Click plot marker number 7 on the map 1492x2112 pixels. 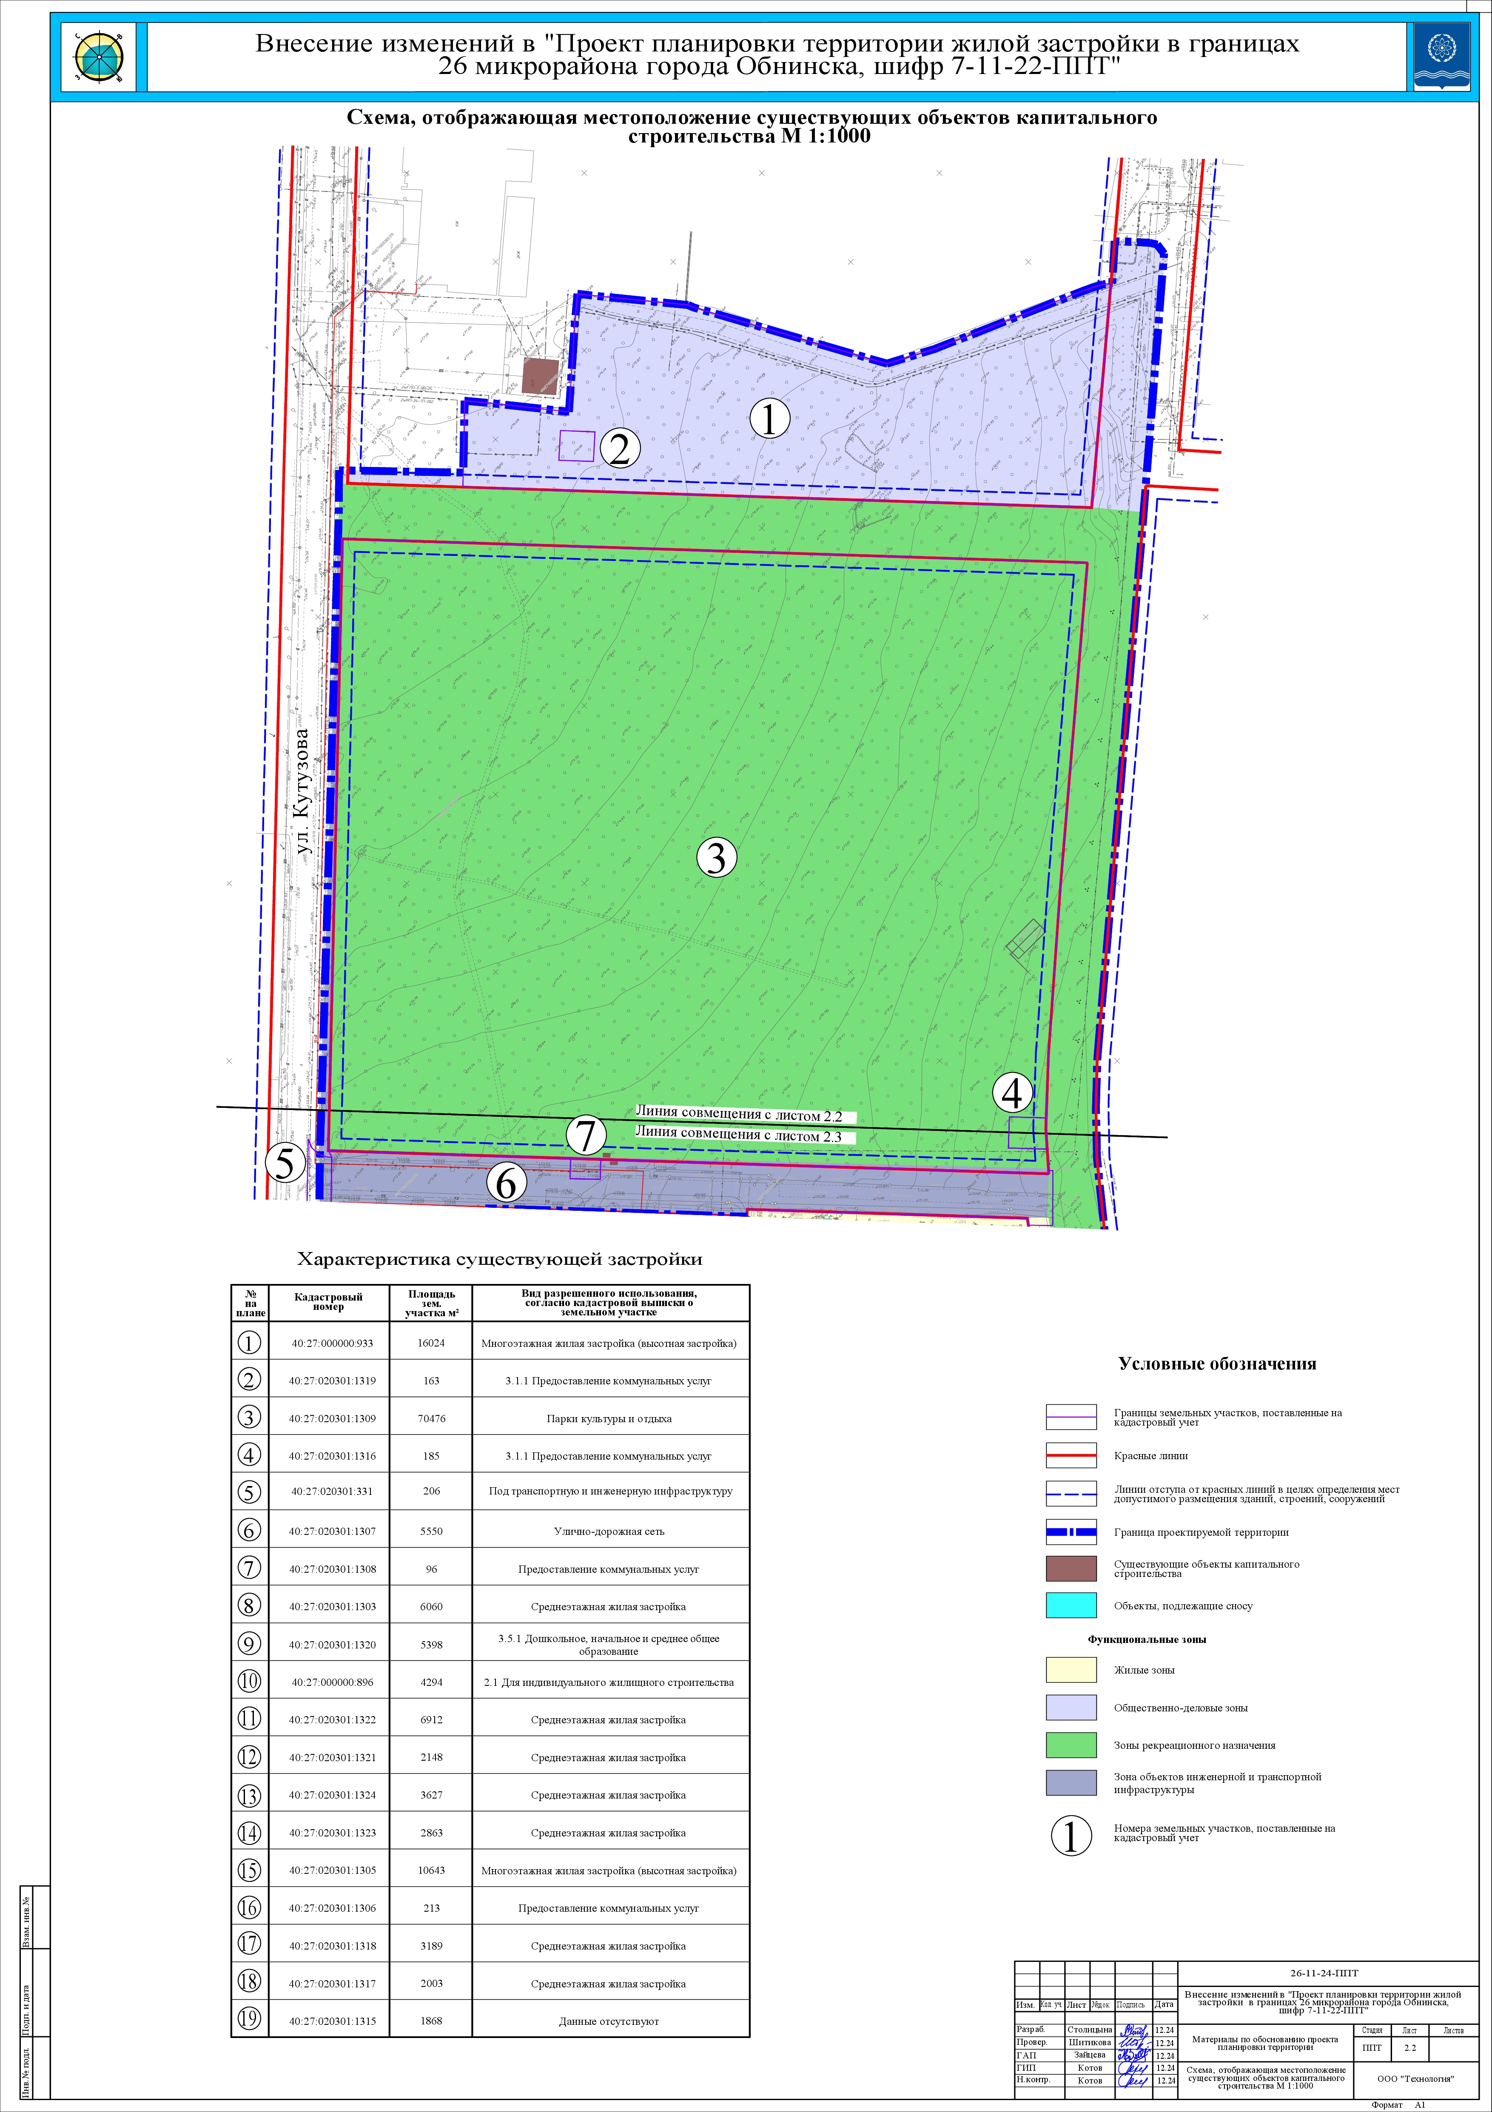point(586,1135)
